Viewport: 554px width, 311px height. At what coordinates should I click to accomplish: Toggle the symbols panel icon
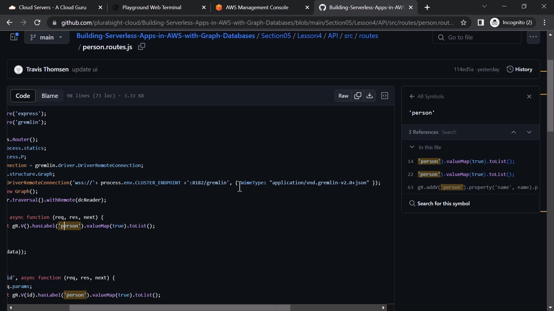click(384, 95)
